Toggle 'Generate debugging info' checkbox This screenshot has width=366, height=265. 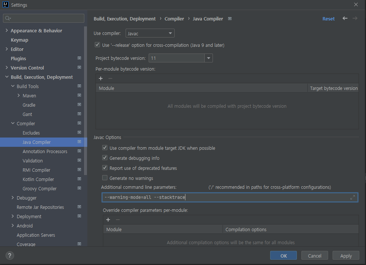(x=105, y=158)
